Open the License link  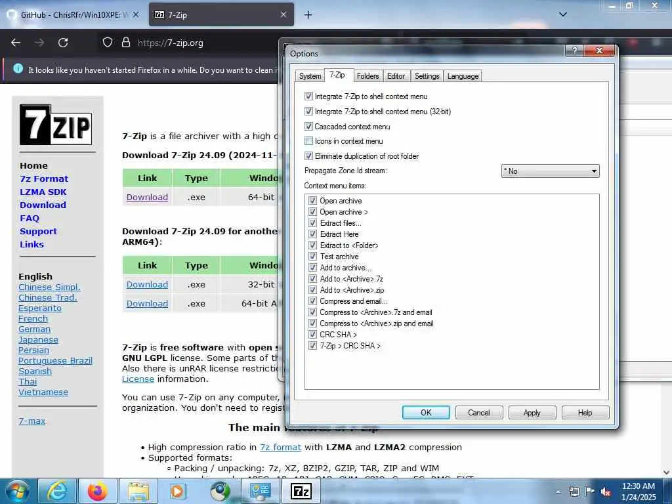pos(138,379)
